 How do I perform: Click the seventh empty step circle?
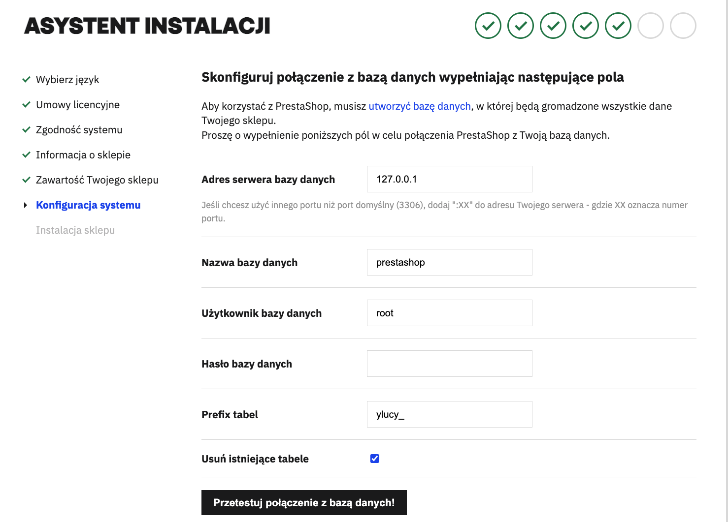pos(683,26)
